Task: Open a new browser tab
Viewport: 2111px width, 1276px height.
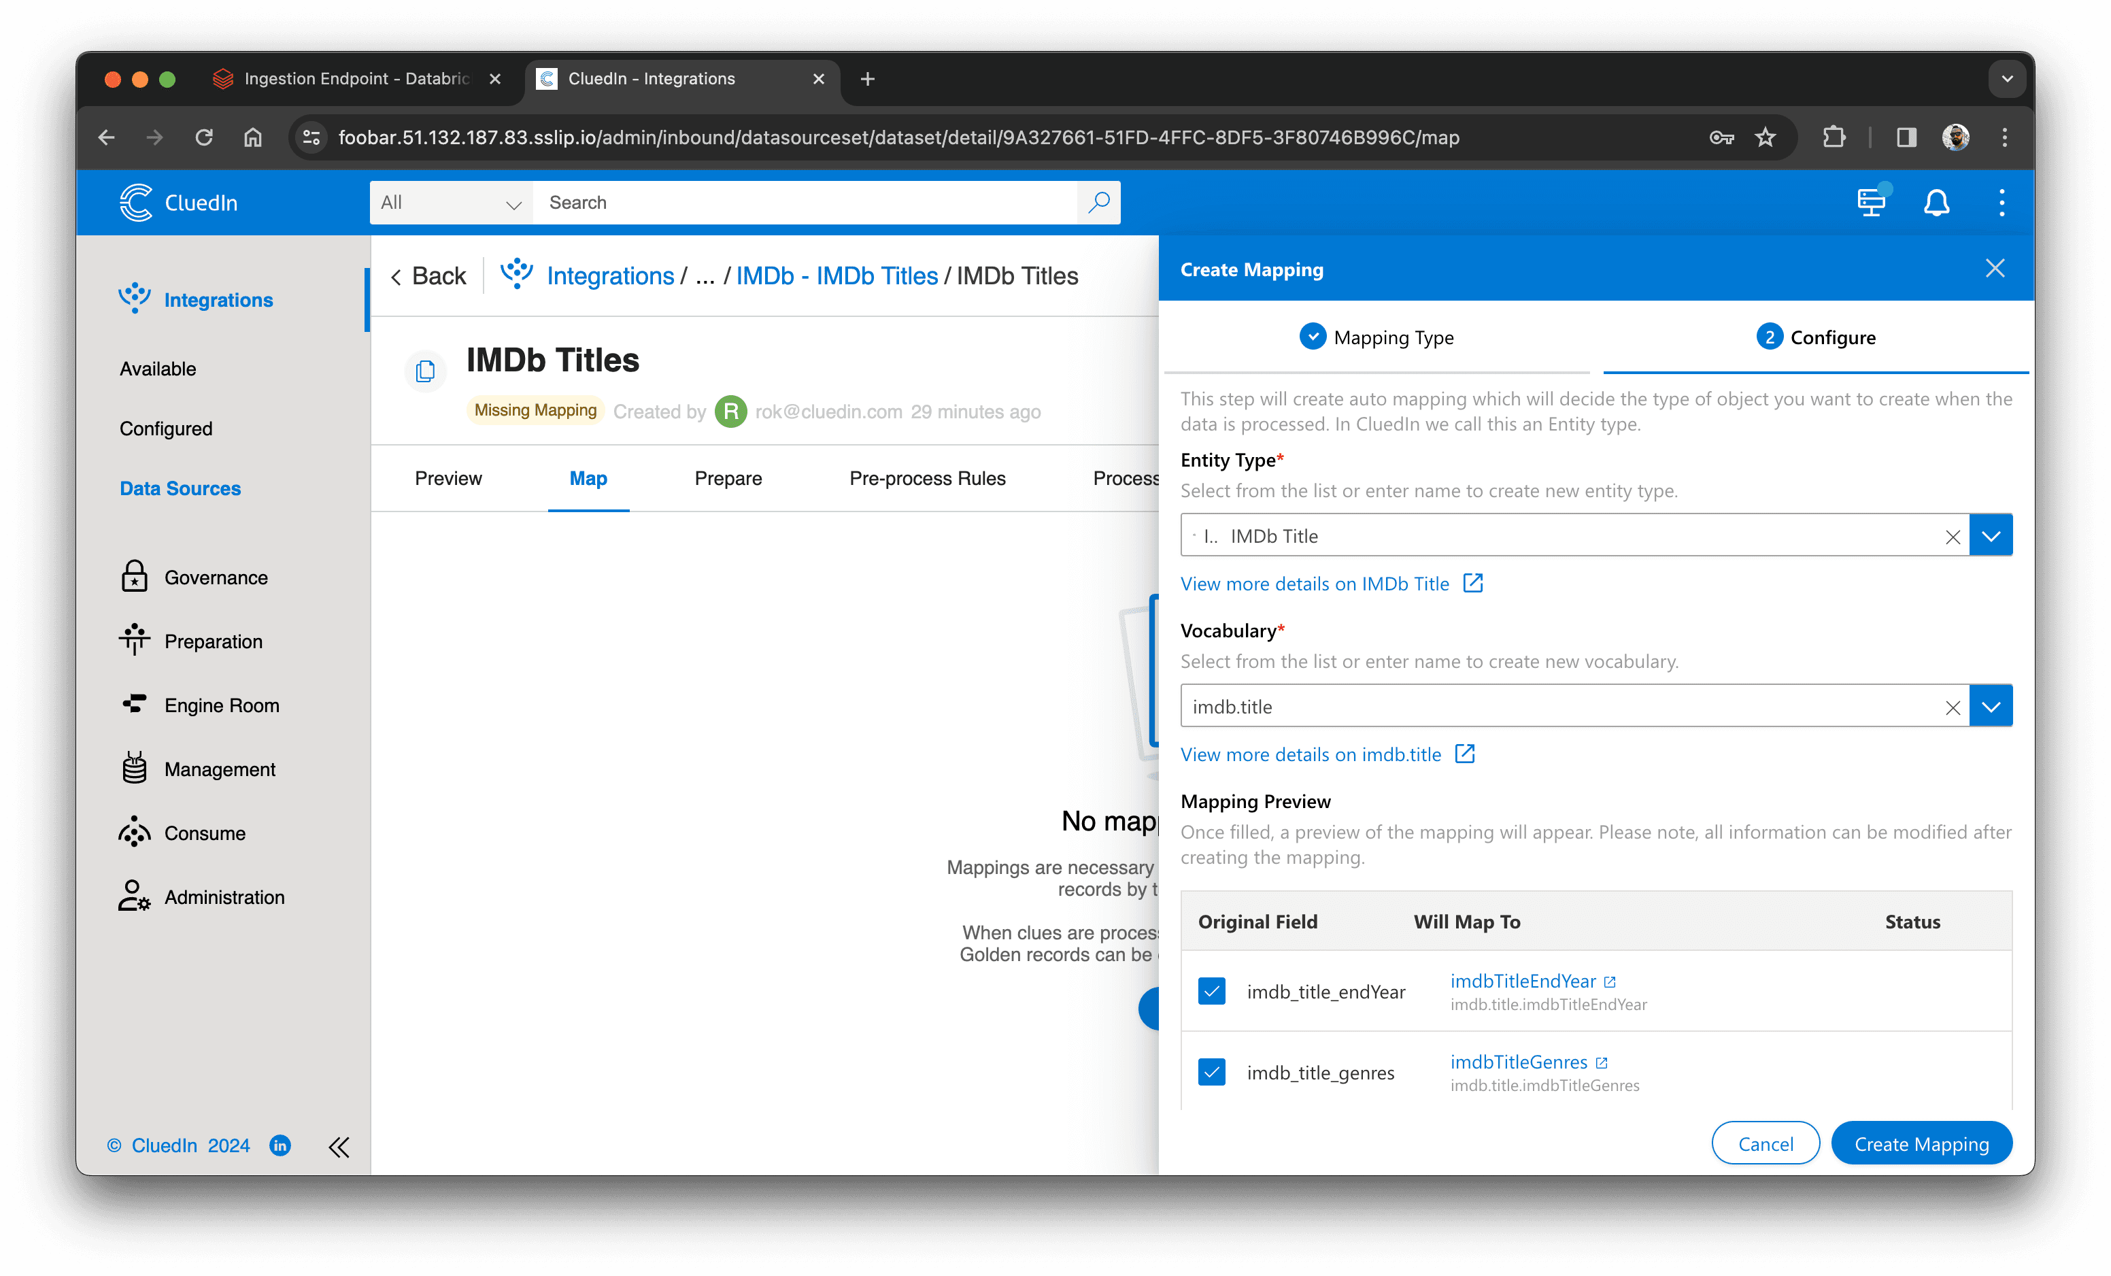Action: tap(867, 79)
